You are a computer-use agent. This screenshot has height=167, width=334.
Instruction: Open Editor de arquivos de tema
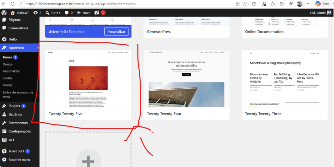tap(18, 95)
